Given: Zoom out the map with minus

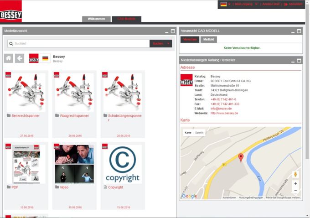Looking at the screenshot, I should 295,190.
